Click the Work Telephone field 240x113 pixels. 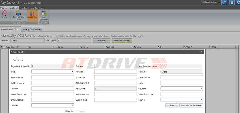click(x=182, y=94)
